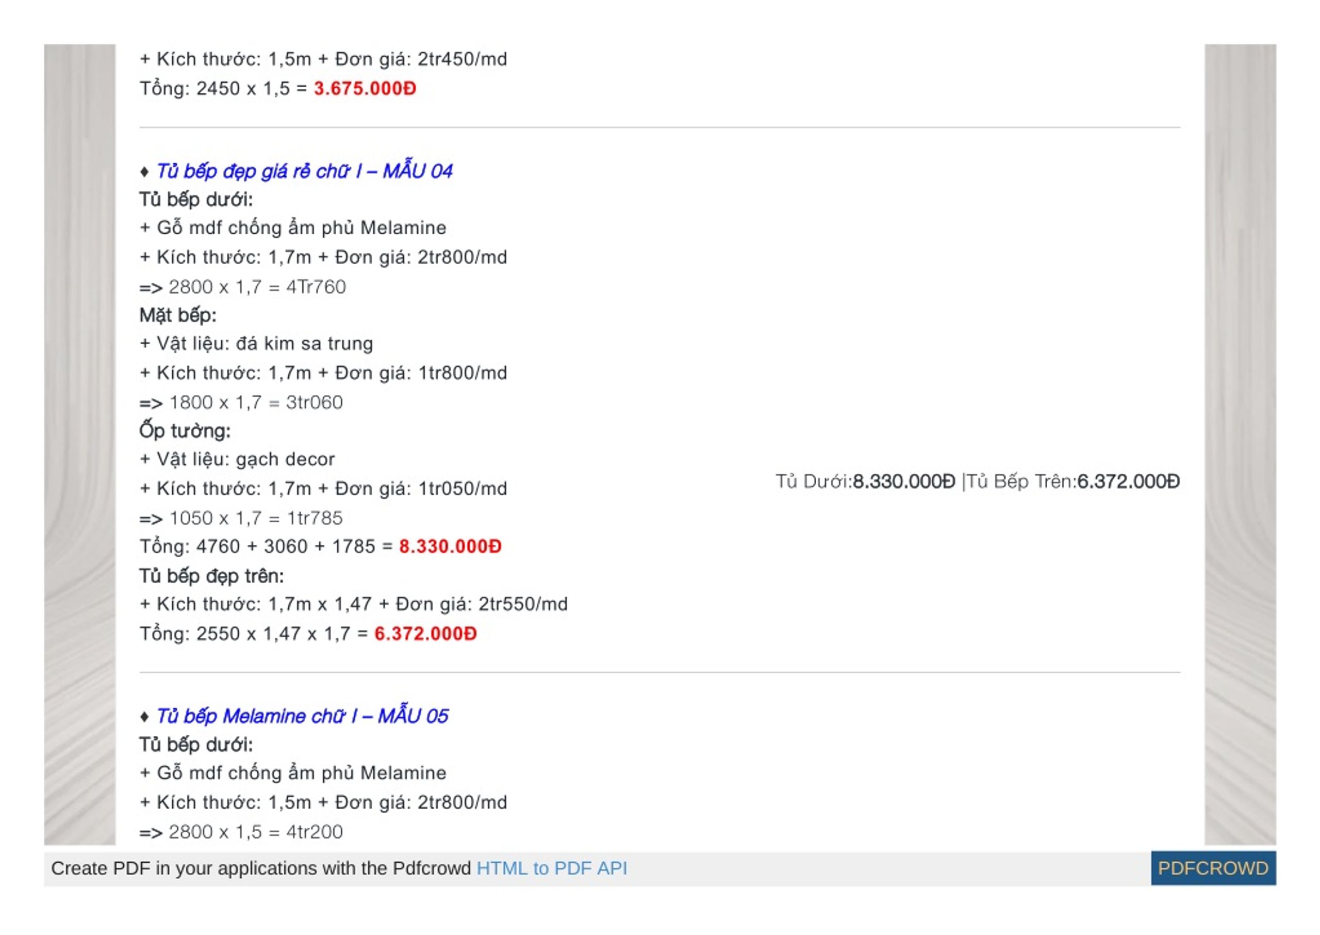
Task: Click the 'Tủ Bếp Trên:6.372.000Đ' caption text
Action: [x=1073, y=481]
